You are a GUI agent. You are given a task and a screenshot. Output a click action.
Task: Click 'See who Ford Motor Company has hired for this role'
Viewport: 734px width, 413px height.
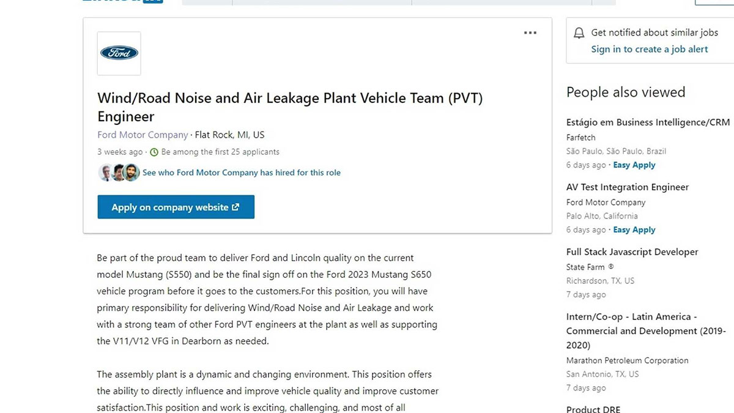point(242,173)
